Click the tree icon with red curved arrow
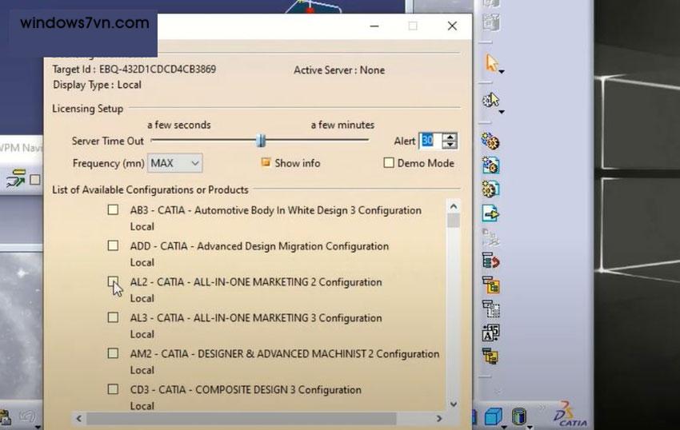Screen dimensions: 680x430 click(x=490, y=261)
